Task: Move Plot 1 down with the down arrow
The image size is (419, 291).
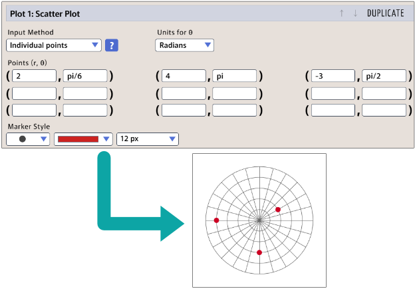Action: (355, 13)
